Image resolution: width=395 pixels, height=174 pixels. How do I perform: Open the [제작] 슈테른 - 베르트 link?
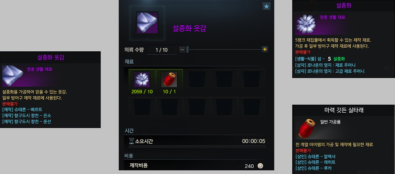tap(22, 110)
